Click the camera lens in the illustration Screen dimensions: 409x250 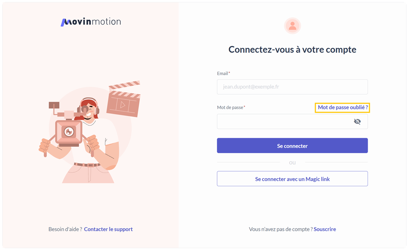click(69, 131)
